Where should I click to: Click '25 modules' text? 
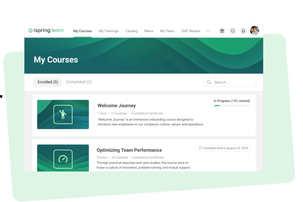coord(120,157)
